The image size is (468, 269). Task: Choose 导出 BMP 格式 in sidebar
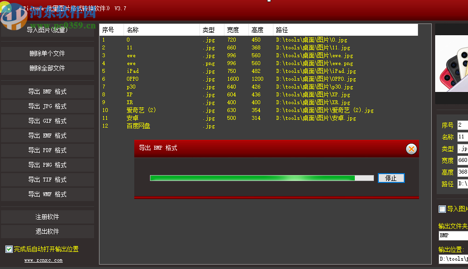coord(48,92)
